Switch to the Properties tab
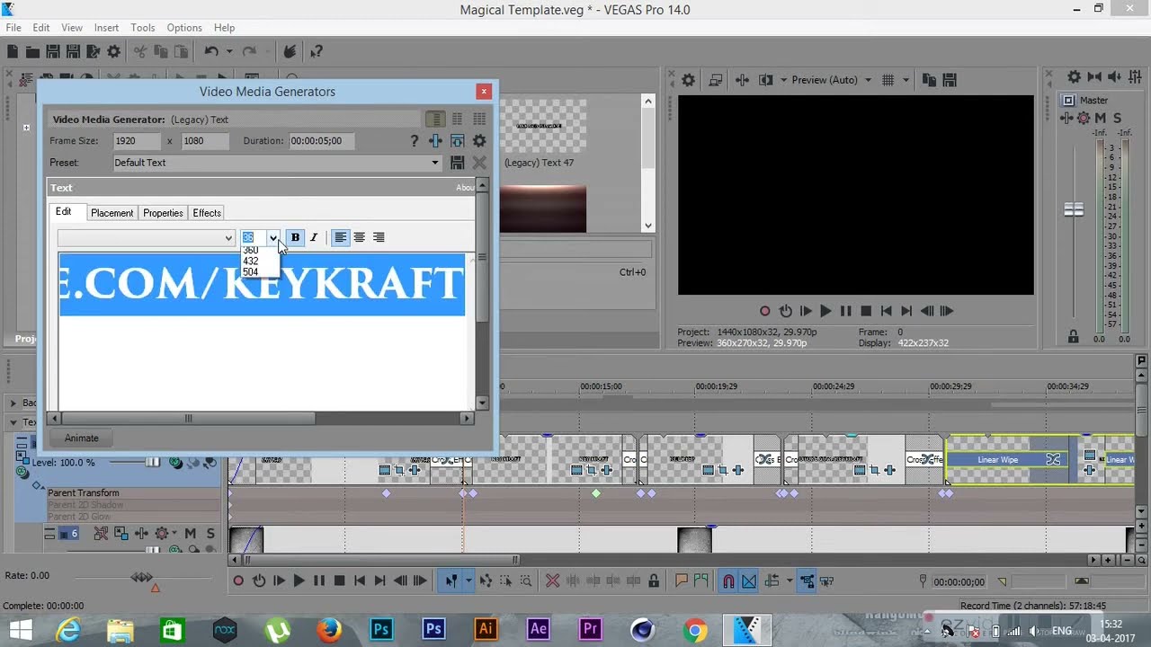This screenshot has width=1151, height=647. (x=163, y=213)
